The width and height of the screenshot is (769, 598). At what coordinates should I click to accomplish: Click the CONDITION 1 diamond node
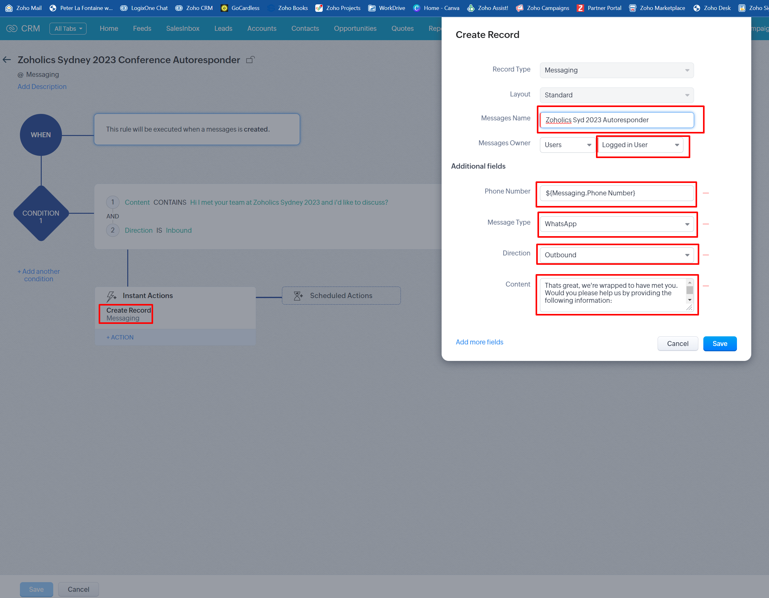(x=41, y=213)
